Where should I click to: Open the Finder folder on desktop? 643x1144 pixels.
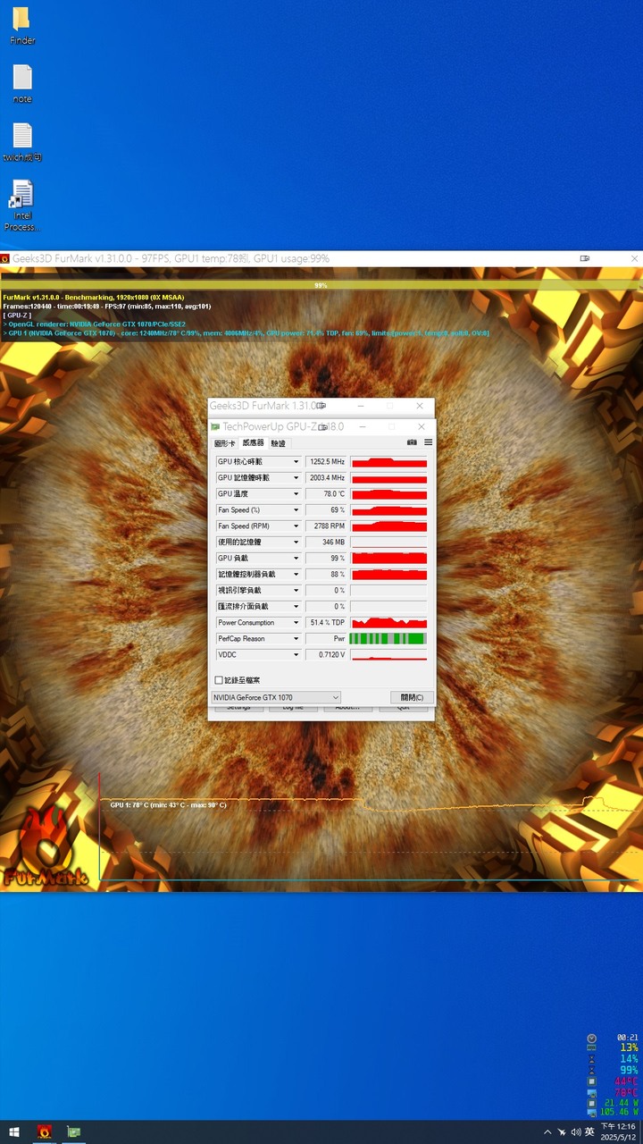[21, 25]
